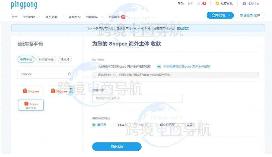The height and width of the screenshot is (157, 272).
Task: Select 用于创建新的Shopee海外主体店铺 radio option
Action: pyautogui.click(x=159, y=67)
